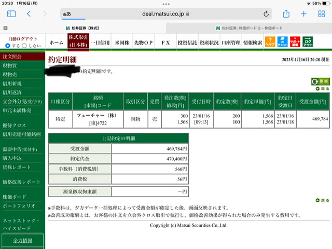This screenshot has height=249, width=332.
Task: Open 信用返済 in sidebar
Action: click(12, 92)
